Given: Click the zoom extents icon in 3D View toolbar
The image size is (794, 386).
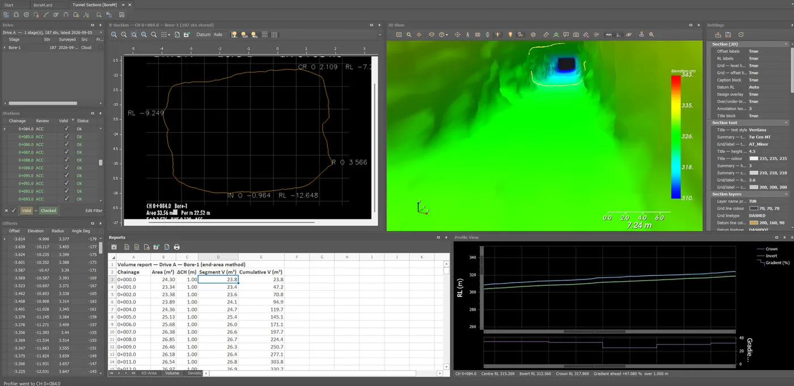Looking at the screenshot, I should (399, 35).
